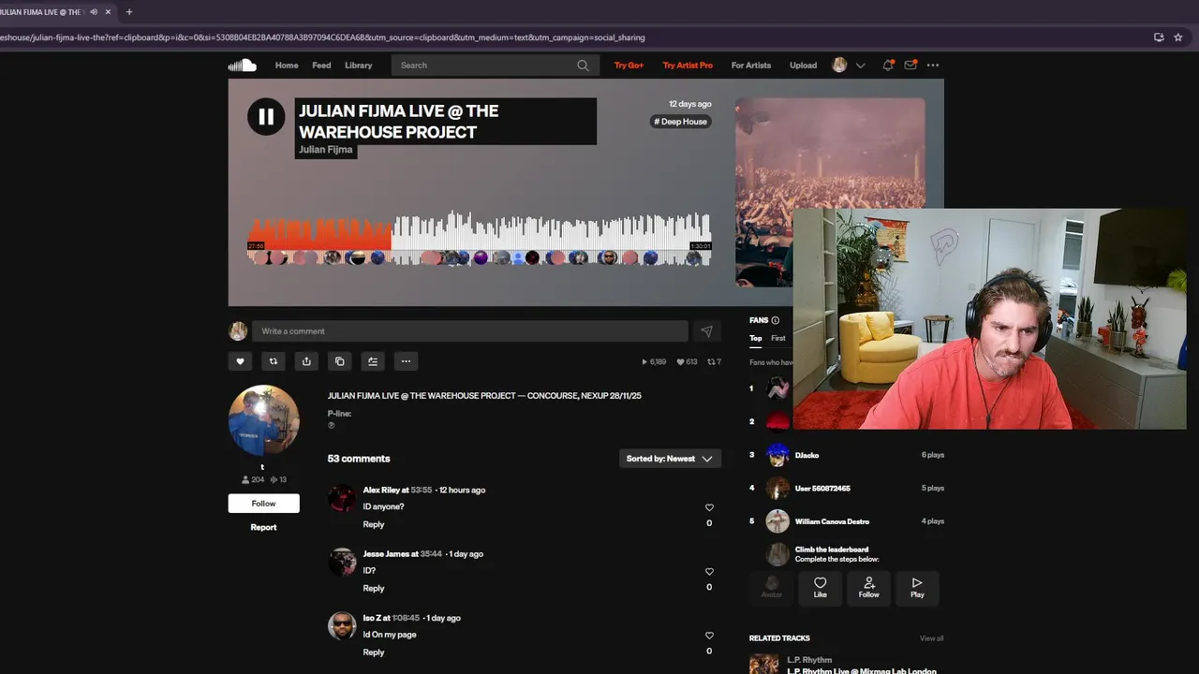Screen dimensions: 1199x674
Task: Go to Library
Action: point(358,66)
